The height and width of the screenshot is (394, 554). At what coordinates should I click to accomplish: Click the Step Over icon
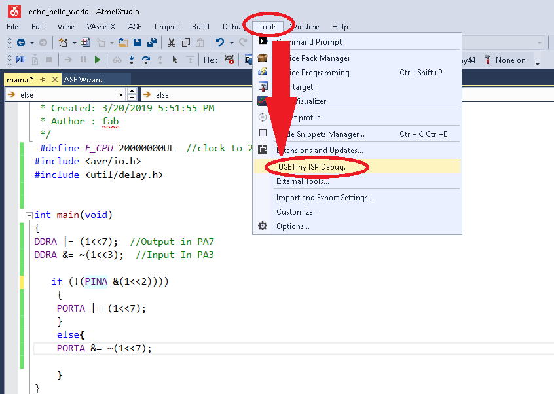click(146, 60)
